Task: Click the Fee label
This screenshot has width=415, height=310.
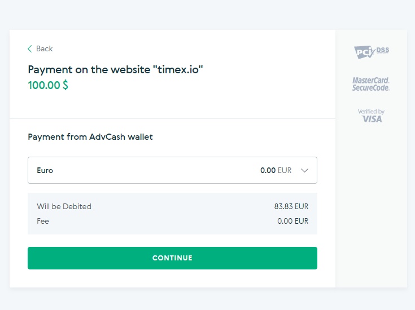Action: click(x=43, y=221)
